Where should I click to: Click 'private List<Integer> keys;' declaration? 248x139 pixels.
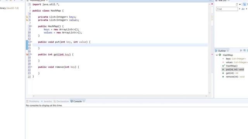[57, 17]
